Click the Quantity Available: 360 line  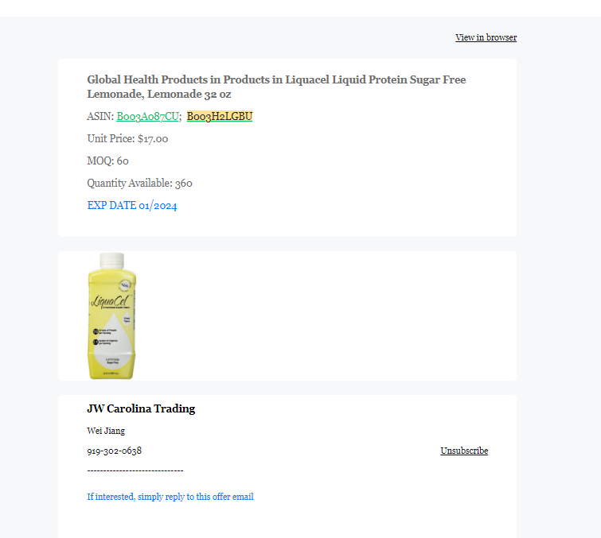click(x=139, y=184)
